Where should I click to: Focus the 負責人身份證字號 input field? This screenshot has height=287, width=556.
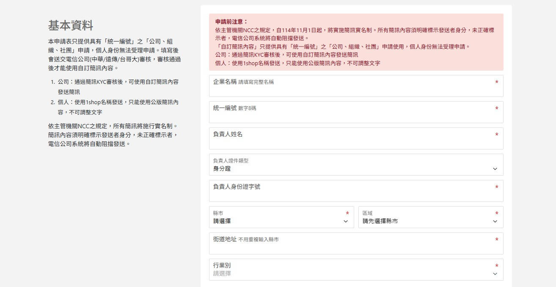click(x=355, y=195)
